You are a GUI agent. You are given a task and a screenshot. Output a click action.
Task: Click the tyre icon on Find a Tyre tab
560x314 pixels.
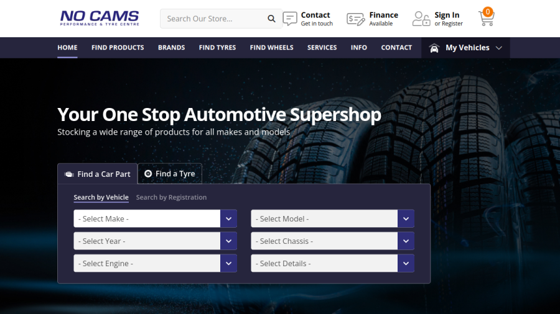pos(148,173)
